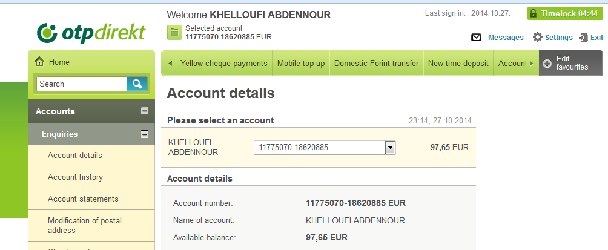Click the Timelock padlock indicator

[x=563, y=13]
